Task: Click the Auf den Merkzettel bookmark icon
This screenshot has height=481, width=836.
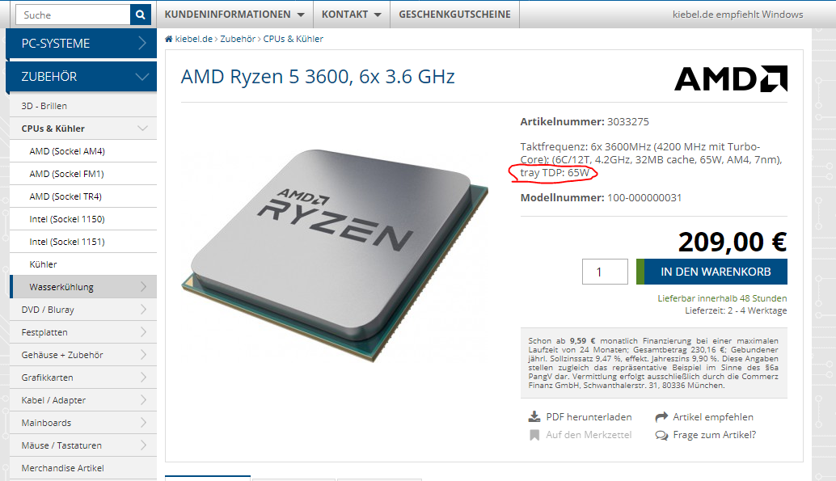Action: tap(534, 435)
